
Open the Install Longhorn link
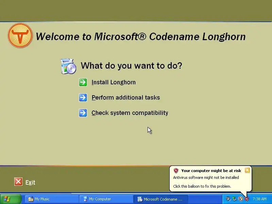click(114, 82)
